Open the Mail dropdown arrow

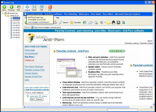[x=93, y=23]
